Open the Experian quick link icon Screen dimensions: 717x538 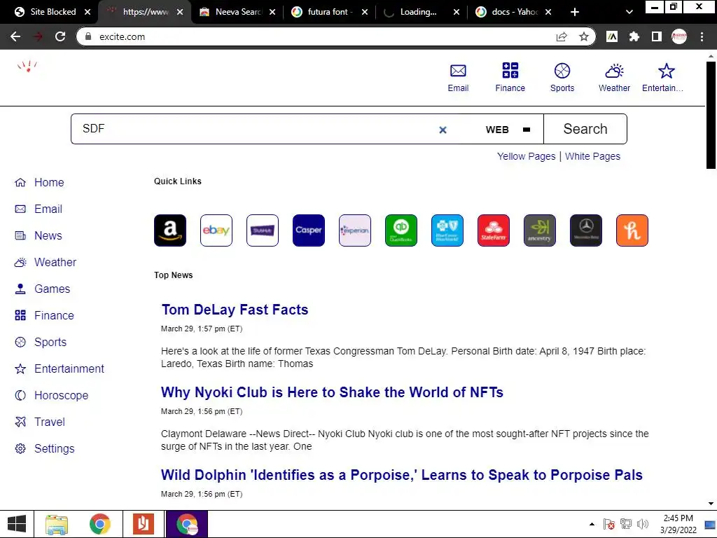click(x=355, y=230)
